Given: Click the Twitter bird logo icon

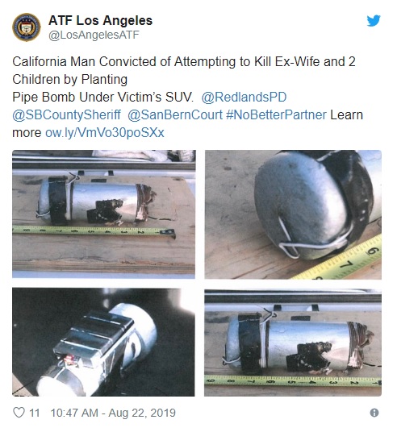Looking at the screenshot, I should (374, 21).
